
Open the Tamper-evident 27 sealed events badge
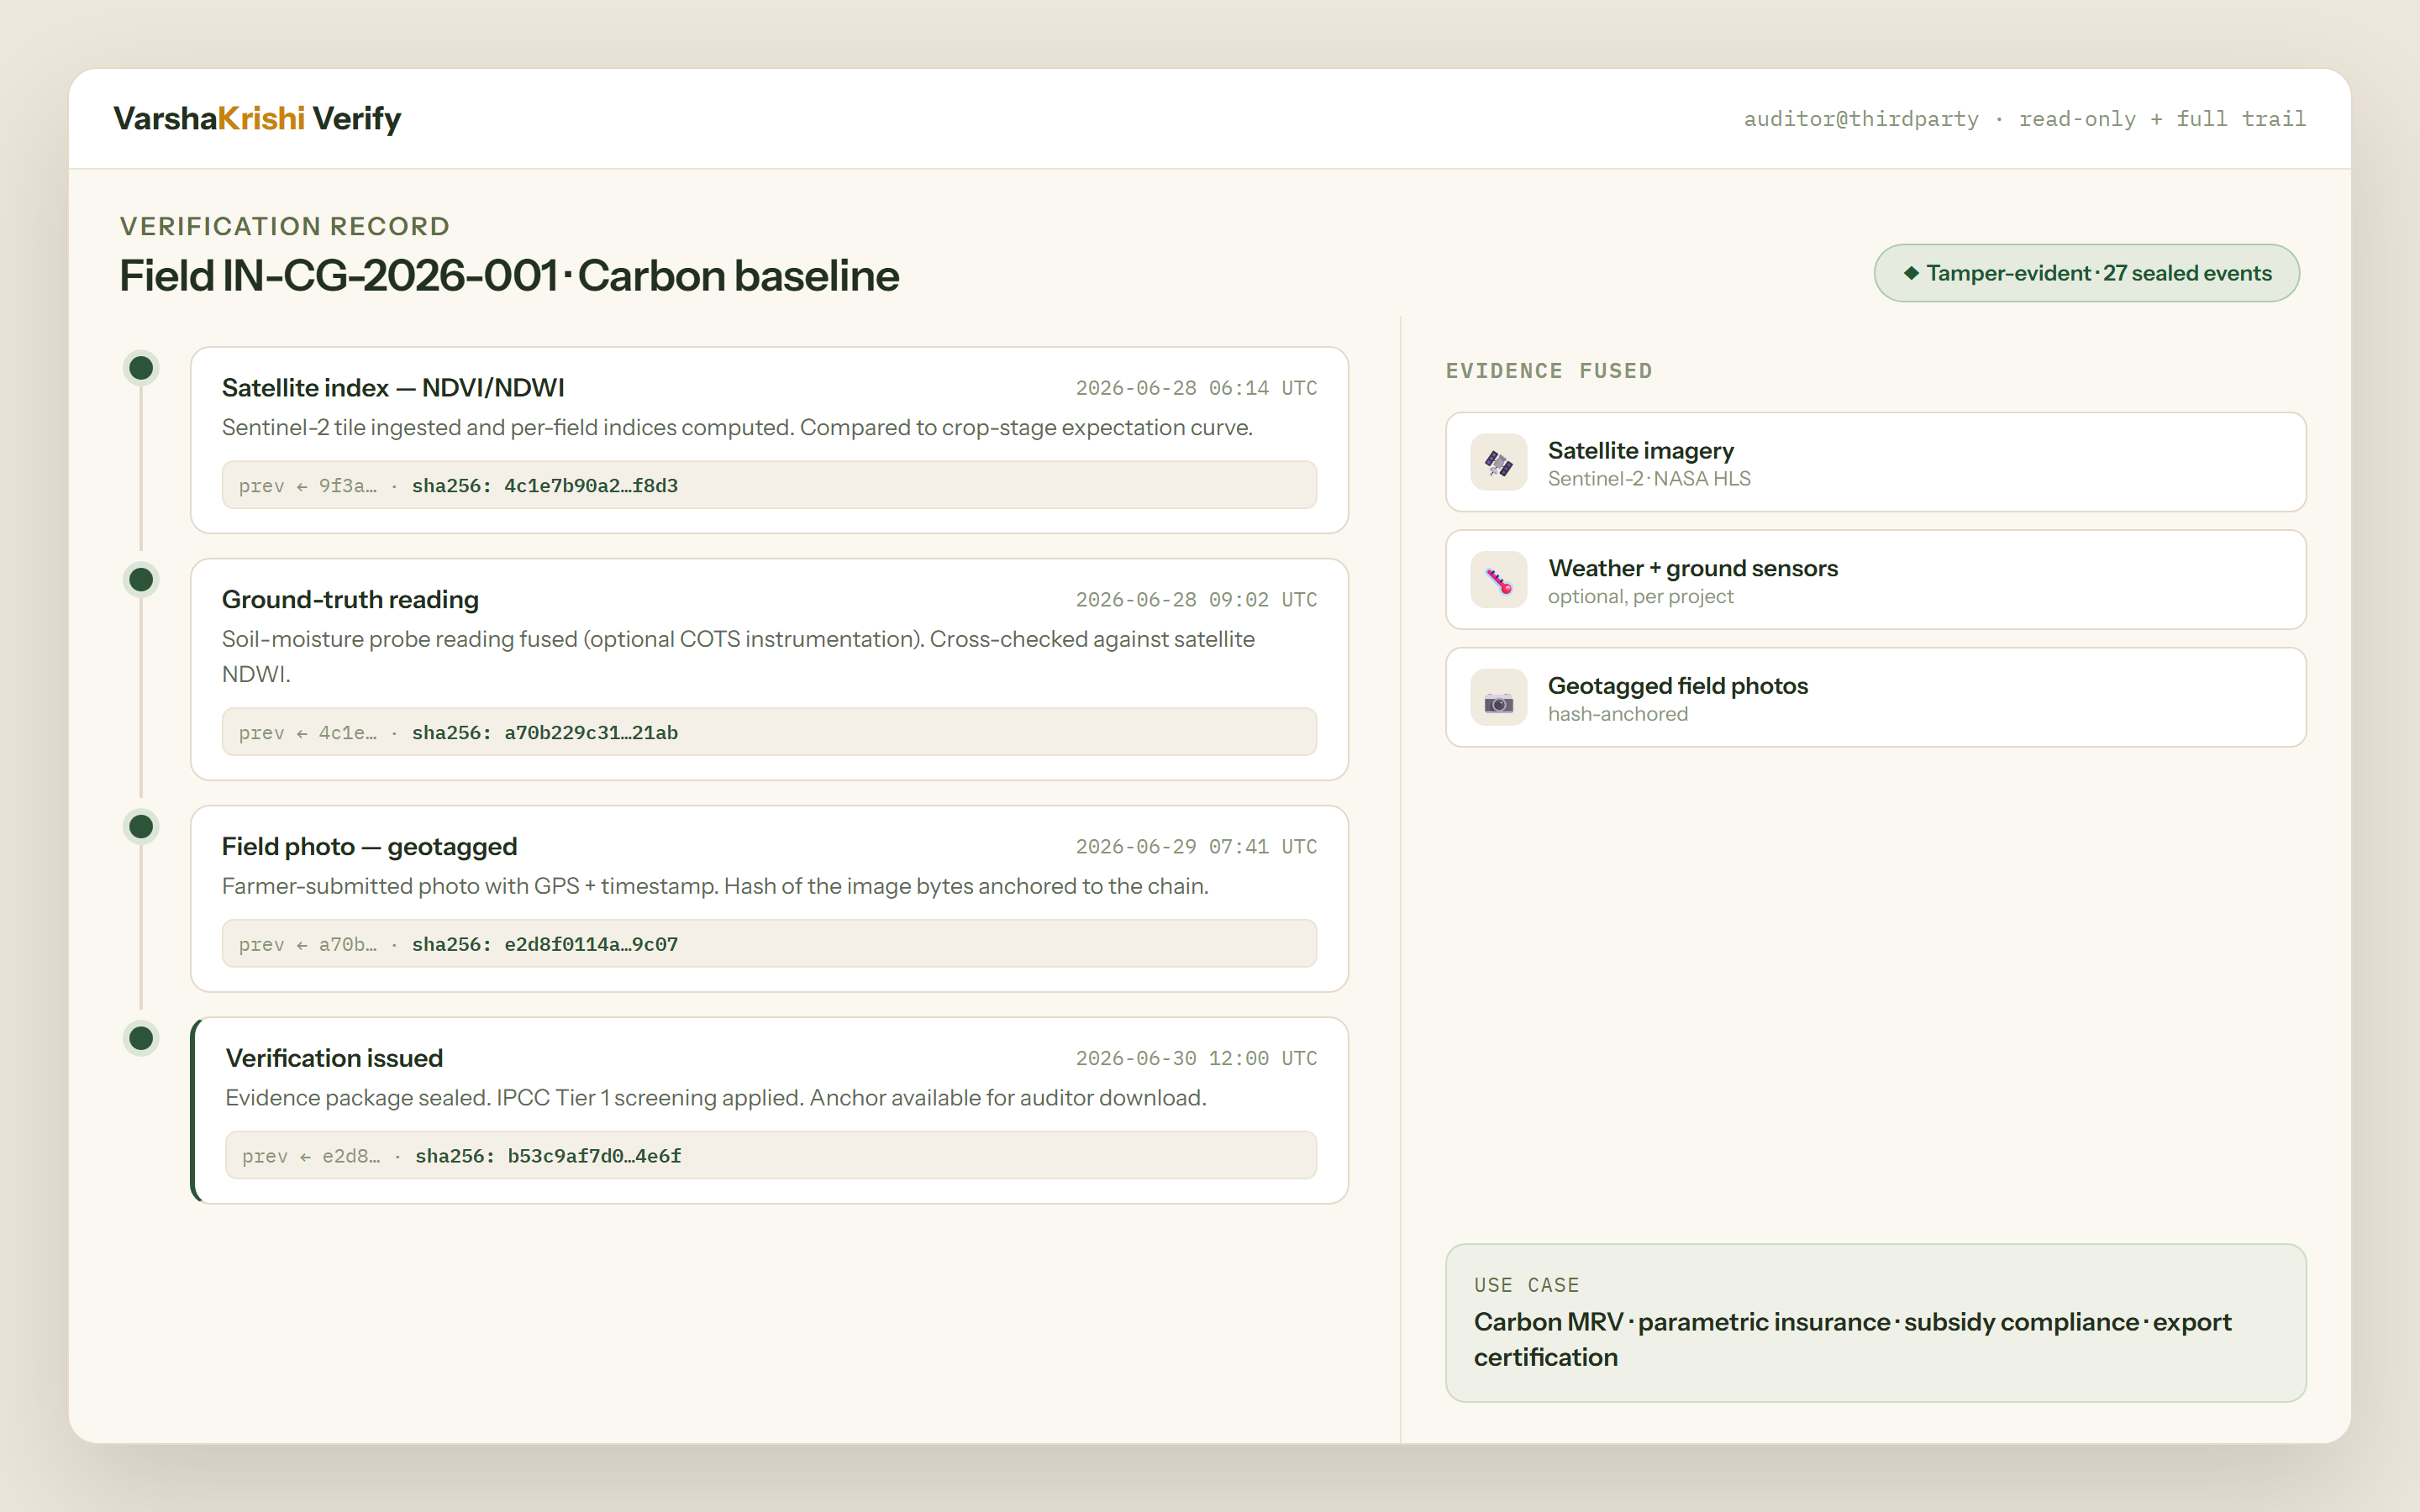2086,273
